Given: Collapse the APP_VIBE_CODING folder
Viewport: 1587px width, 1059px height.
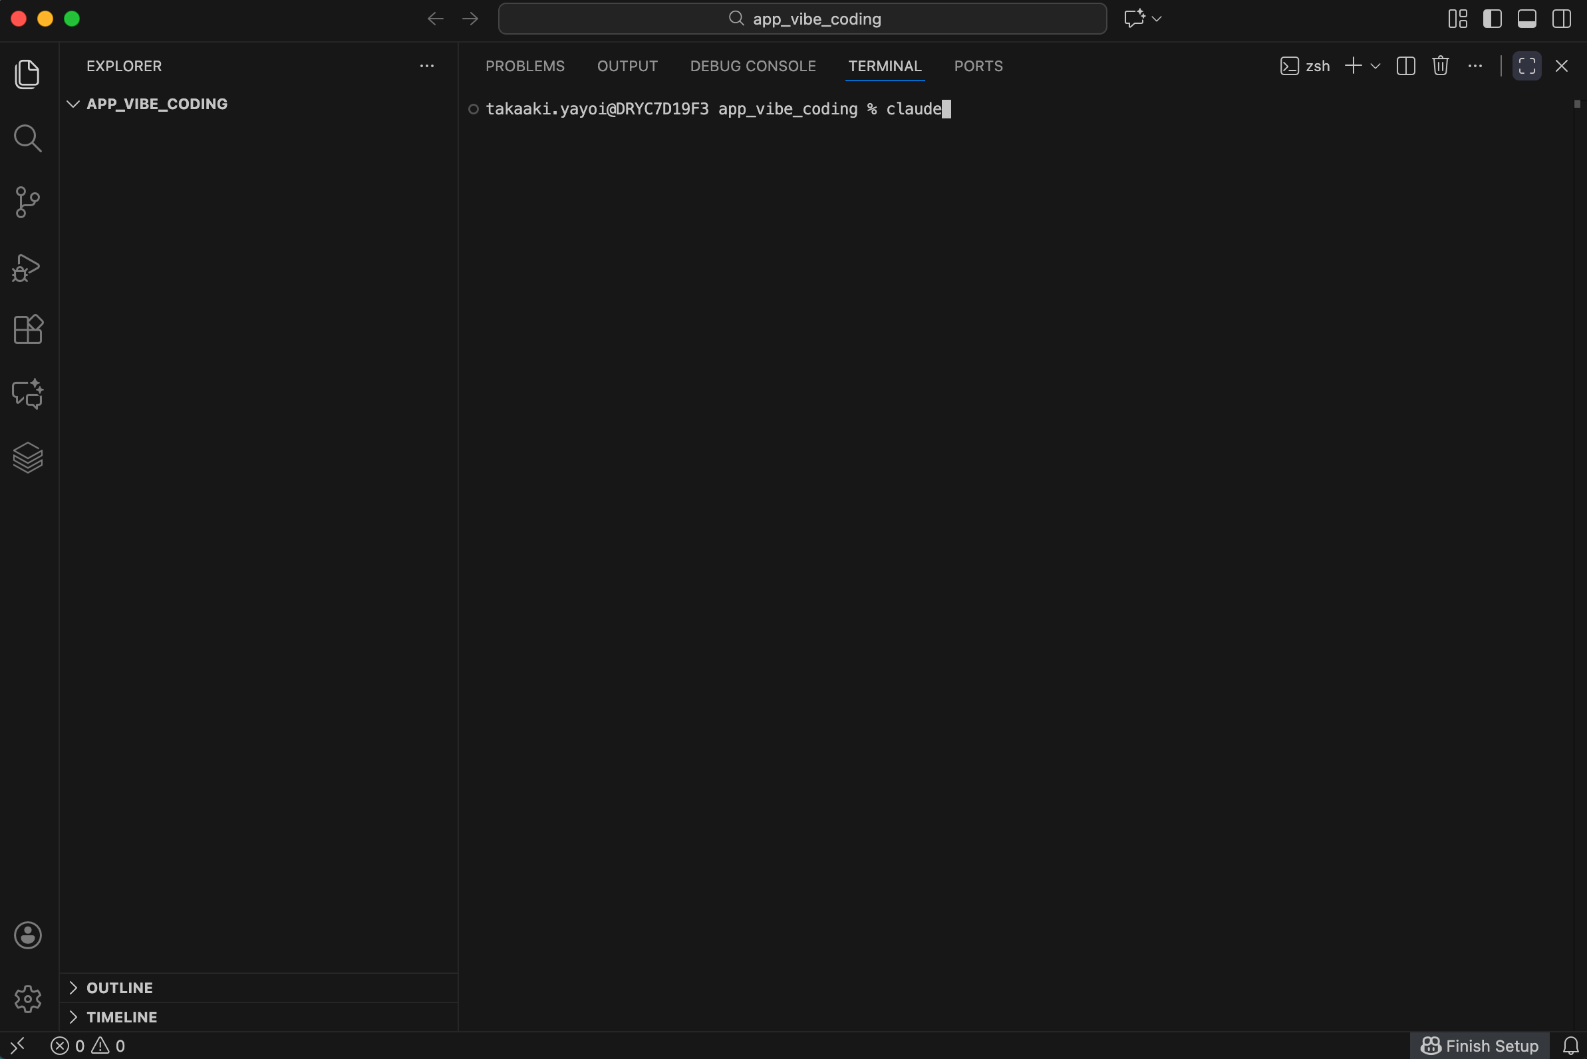Looking at the screenshot, I should 73,103.
